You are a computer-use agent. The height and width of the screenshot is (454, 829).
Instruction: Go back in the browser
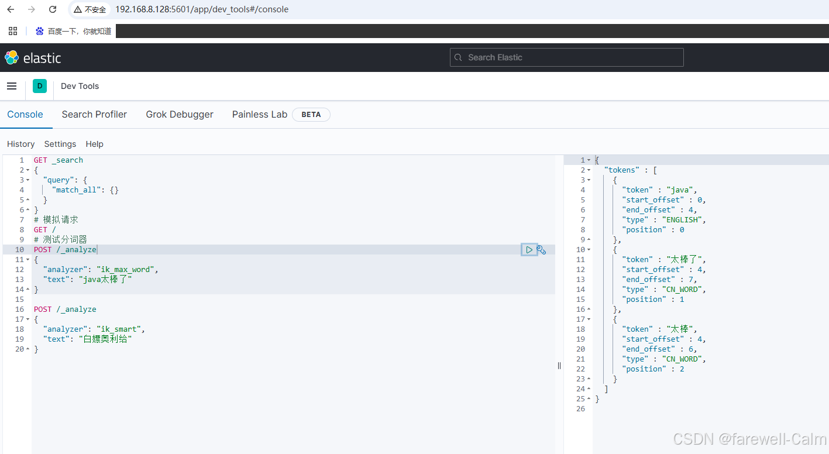click(x=11, y=9)
